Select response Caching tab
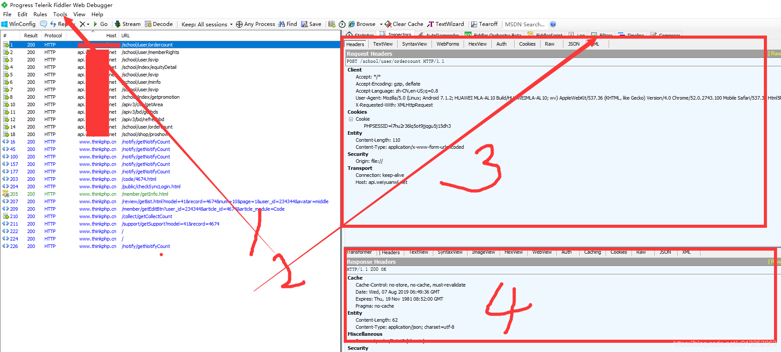781x352 pixels. click(592, 252)
